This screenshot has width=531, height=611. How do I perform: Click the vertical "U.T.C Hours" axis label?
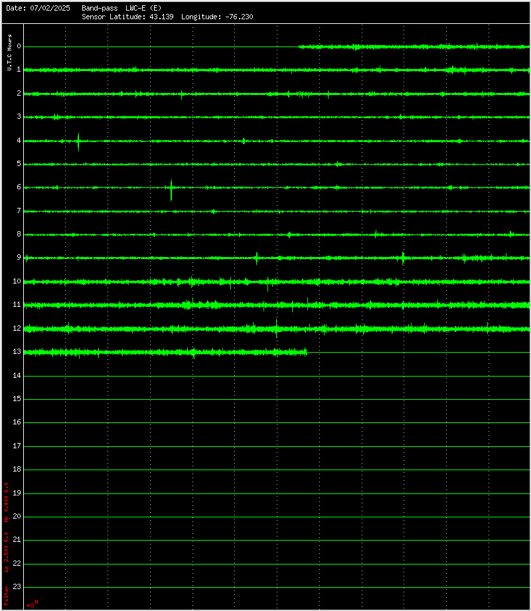[10, 52]
